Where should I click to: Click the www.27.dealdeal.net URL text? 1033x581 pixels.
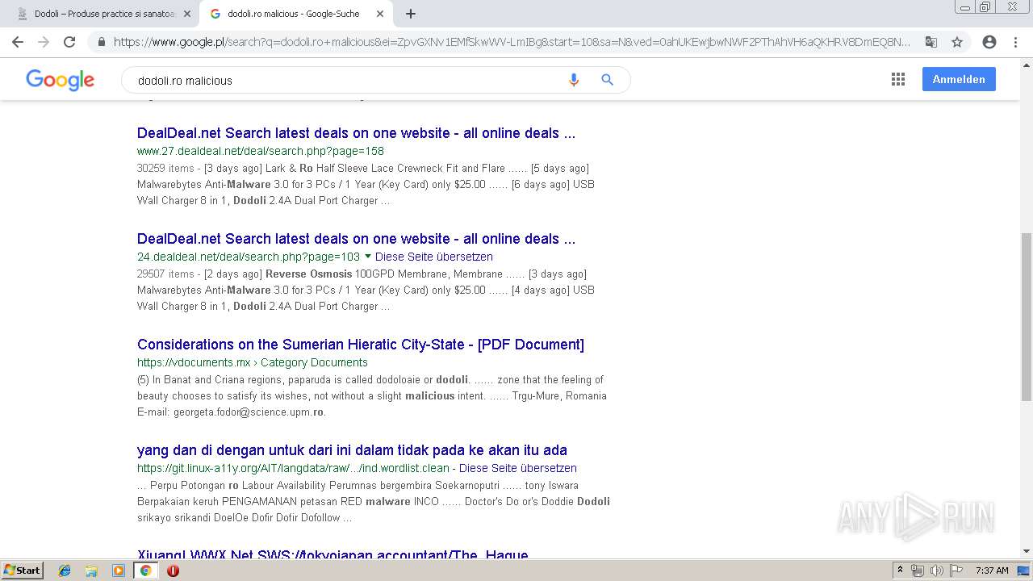point(261,151)
